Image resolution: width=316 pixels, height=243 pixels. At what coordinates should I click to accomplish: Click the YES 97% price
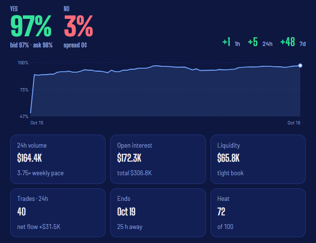pyautogui.click(x=31, y=26)
